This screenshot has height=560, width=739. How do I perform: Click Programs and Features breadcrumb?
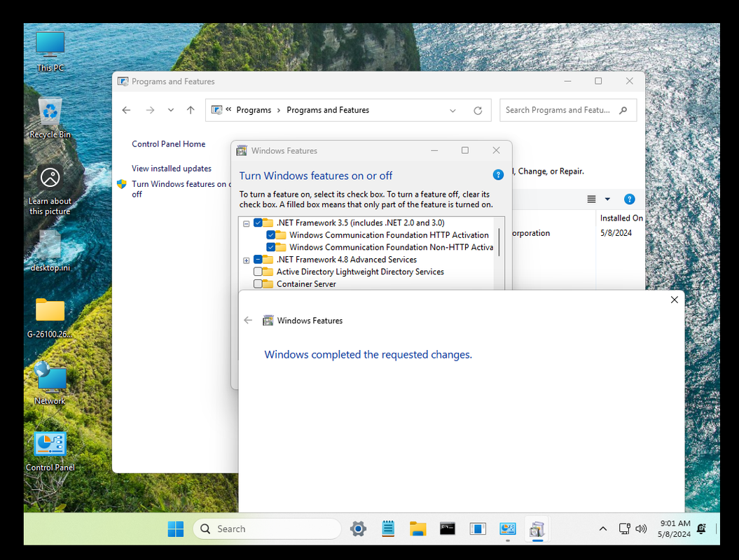(x=328, y=110)
